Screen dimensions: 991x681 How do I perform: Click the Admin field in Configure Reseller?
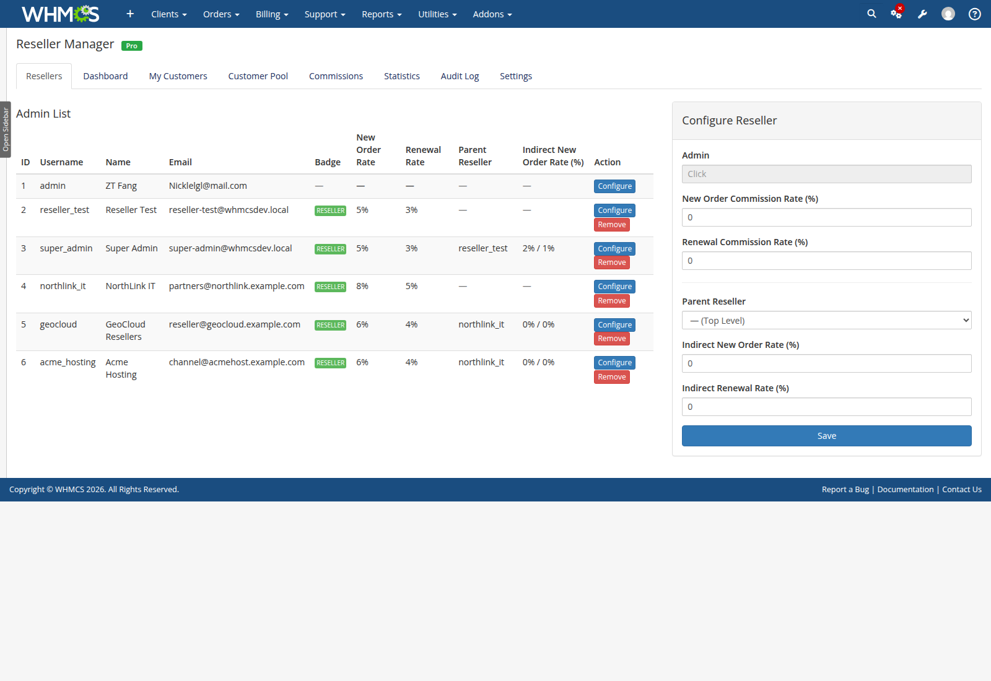click(x=826, y=174)
